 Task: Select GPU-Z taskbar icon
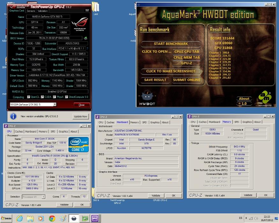(85, 218)
